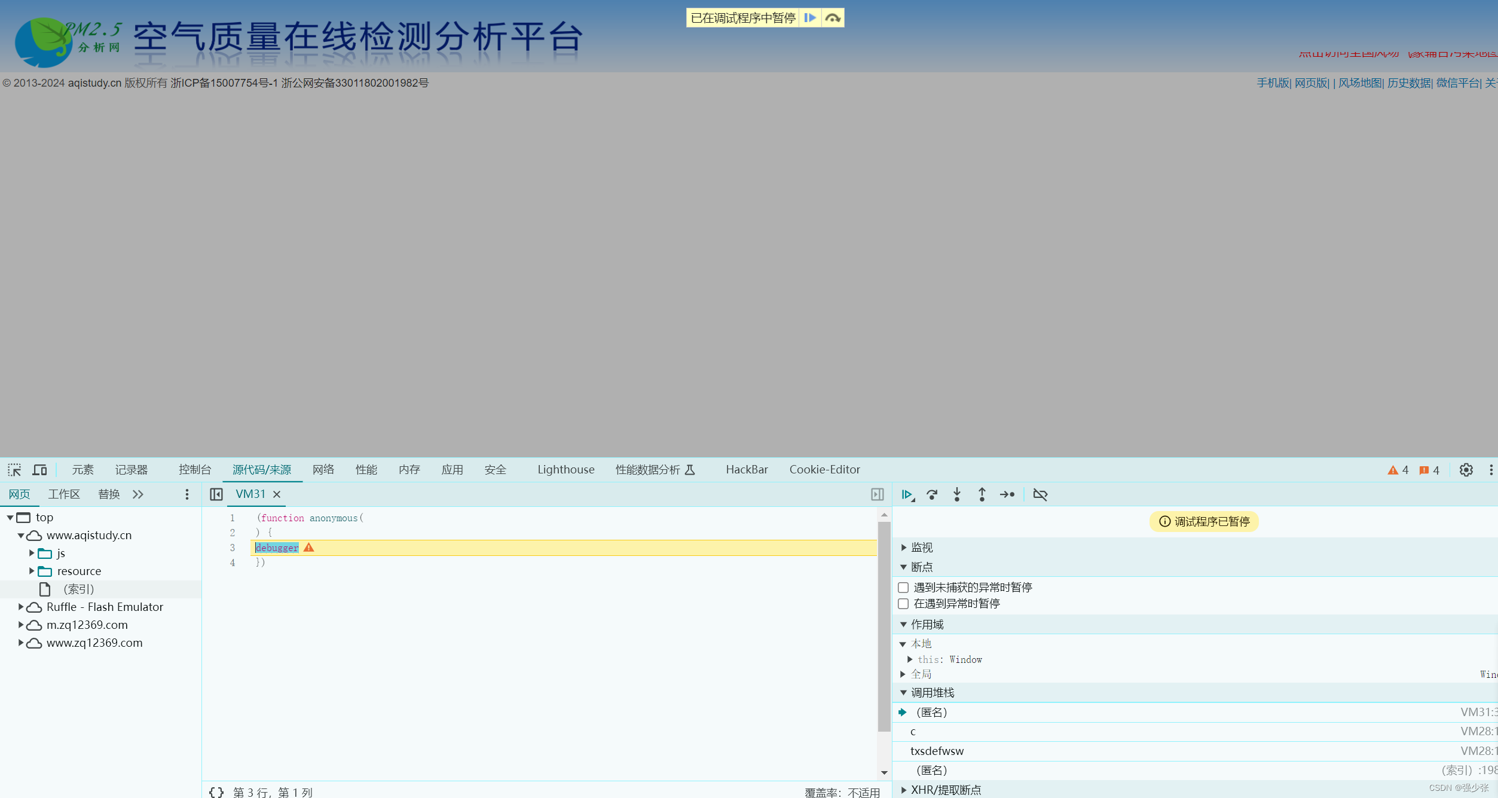Image resolution: width=1498 pixels, height=798 pixels.
Task: Click pretty print braces icon
Action: [x=216, y=792]
